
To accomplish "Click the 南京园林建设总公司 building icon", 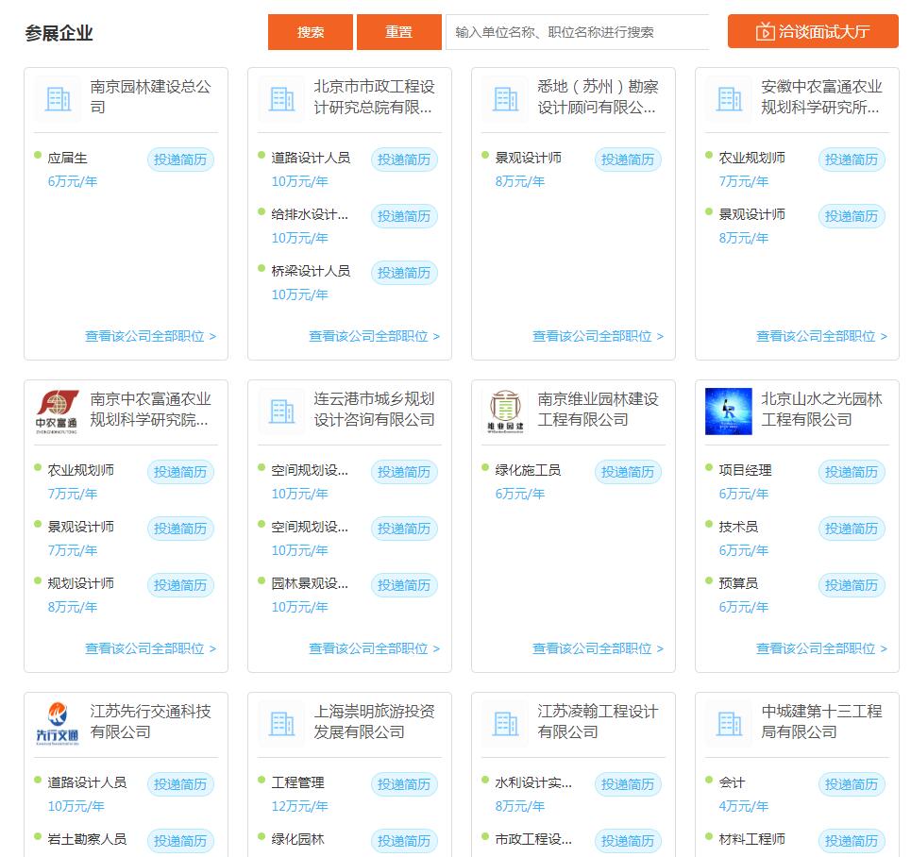I will [59, 99].
